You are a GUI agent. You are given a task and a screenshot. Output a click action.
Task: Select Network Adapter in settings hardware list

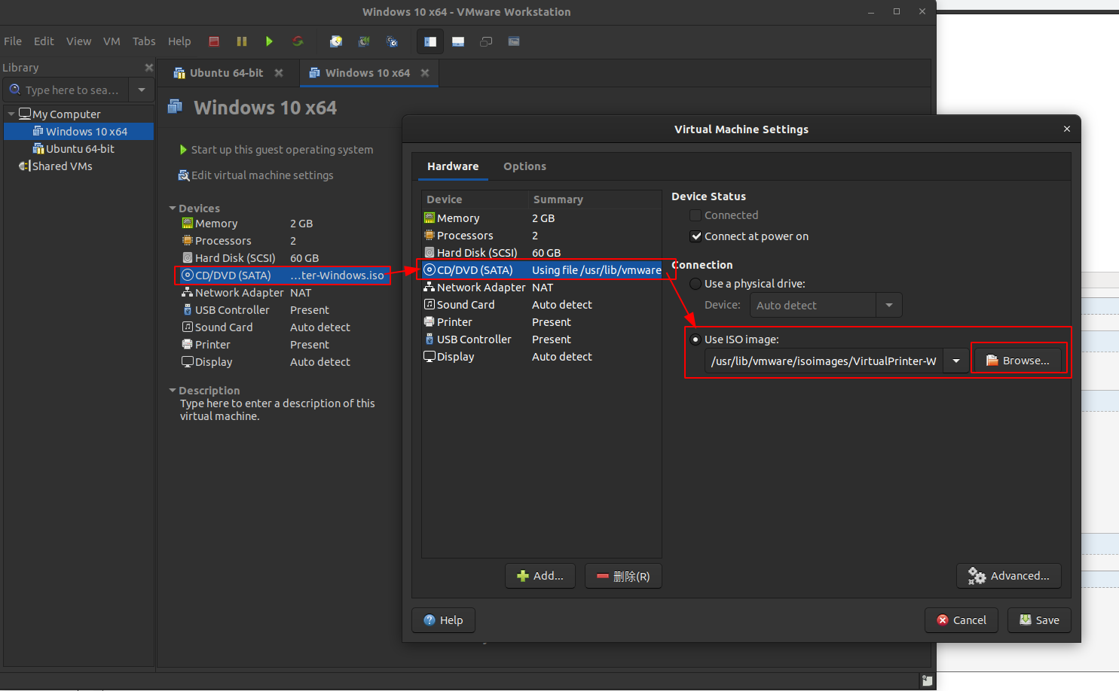point(541,288)
